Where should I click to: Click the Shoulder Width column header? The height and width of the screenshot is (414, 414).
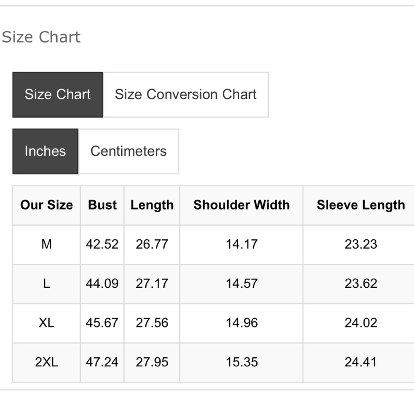tap(241, 205)
